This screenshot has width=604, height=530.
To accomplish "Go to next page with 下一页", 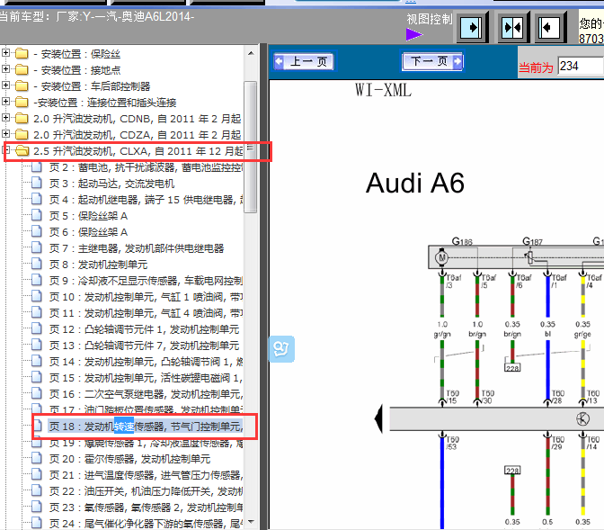I will pos(432,61).
